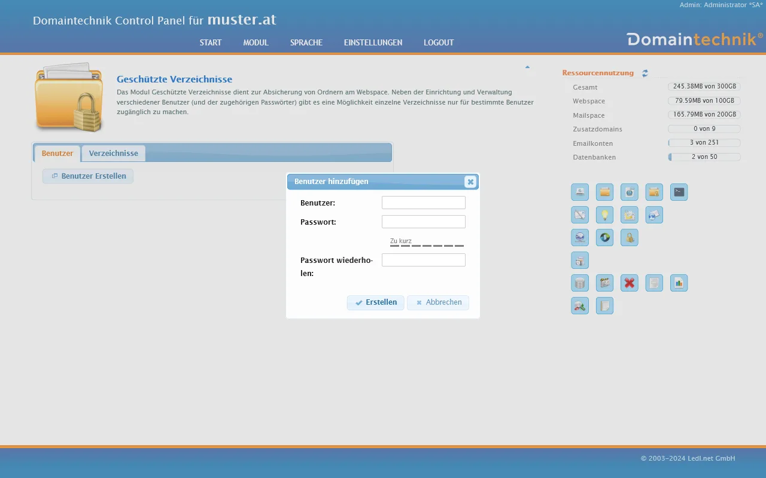The width and height of the screenshot is (766, 478).
Task: Select the Benutzer tab
Action: click(x=57, y=154)
